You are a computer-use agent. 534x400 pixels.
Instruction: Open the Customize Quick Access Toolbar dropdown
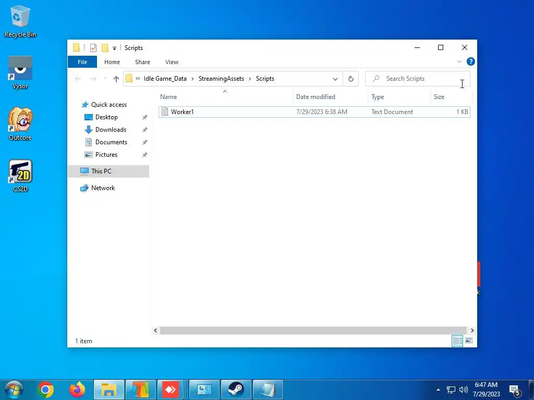coord(114,48)
